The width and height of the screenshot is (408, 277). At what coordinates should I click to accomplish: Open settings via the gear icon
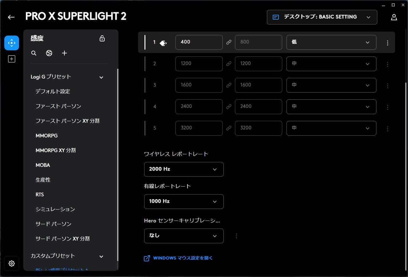pyautogui.click(x=12, y=264)
